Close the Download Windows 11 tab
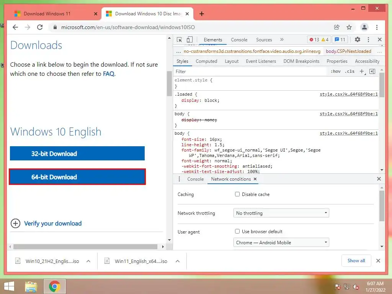The width and height of the screenshot is (392, 294). point(95,14)
